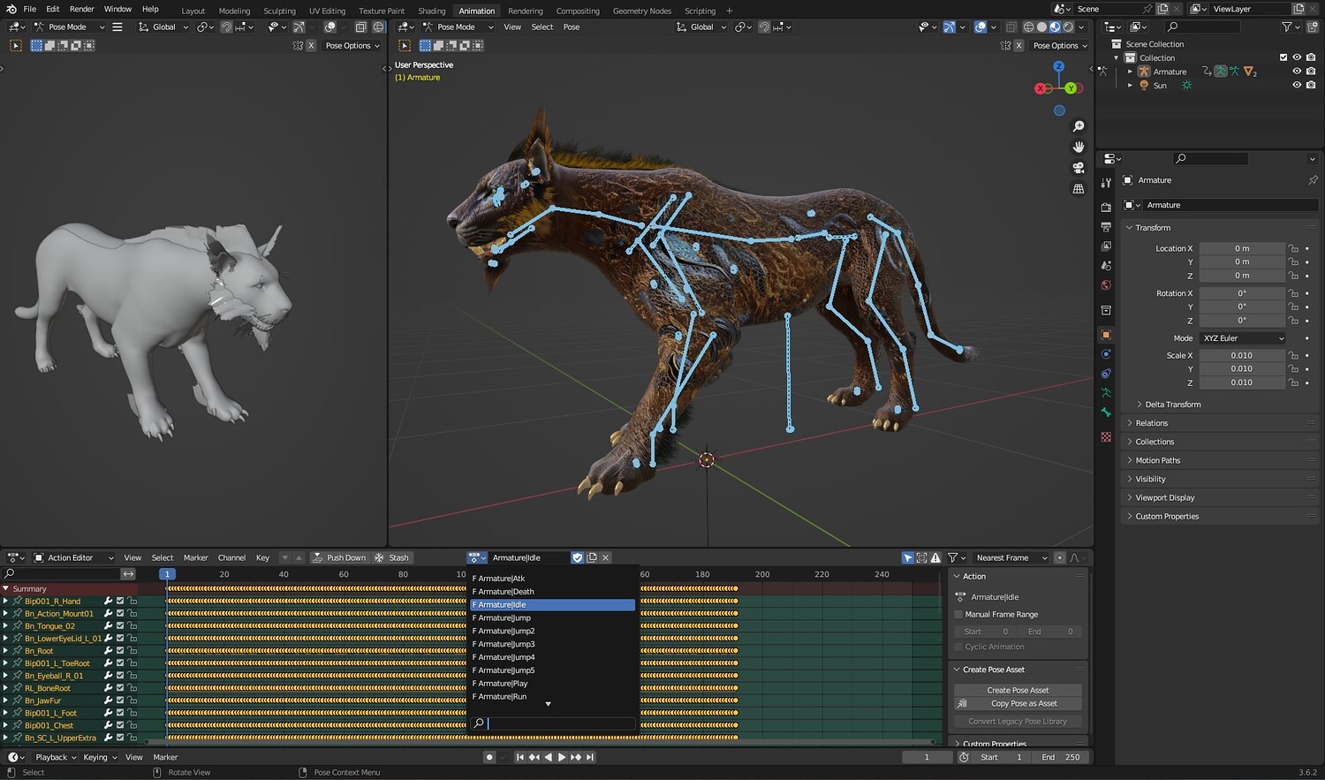Click the hand pan gizmo in the viewport
This screenshot has width=1325, height=780.
coord(1079,147)
